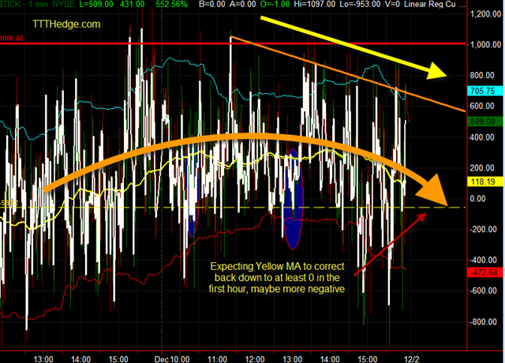
Task: Select the orange descending trendline
Action: coord(349,74)
